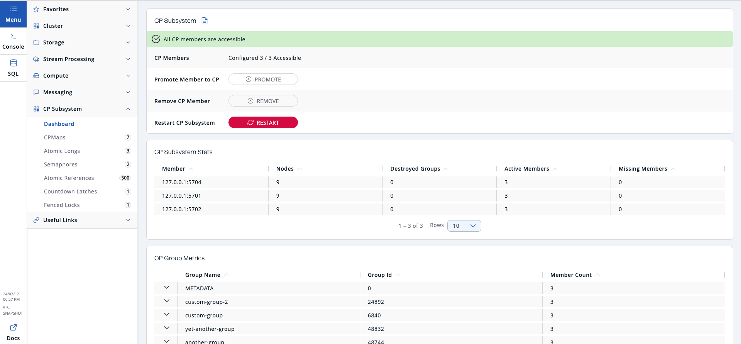Select CPMaps in the sidebar
The width and height of the screenshot is (741, 344).
[55, 137]
